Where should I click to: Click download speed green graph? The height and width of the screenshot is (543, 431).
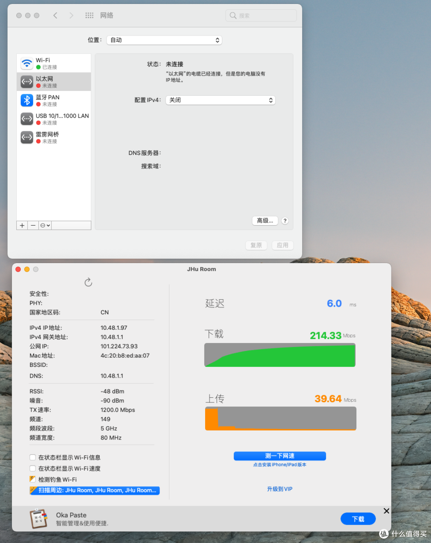[x=280, y=355]
